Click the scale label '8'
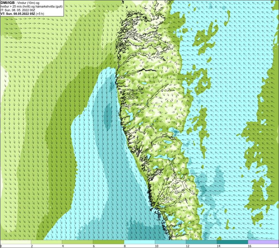Viewport: 279px width, 248px height. (x=125, y=246)
